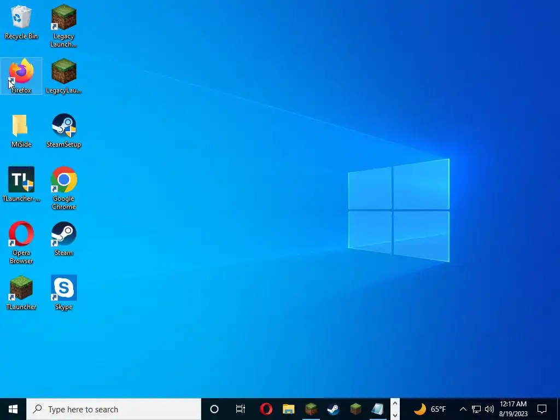Select the LegacyLau... desktop icon
Viewport: 560px width, 420px height.
pyautogui.click(x=63, y=76)
